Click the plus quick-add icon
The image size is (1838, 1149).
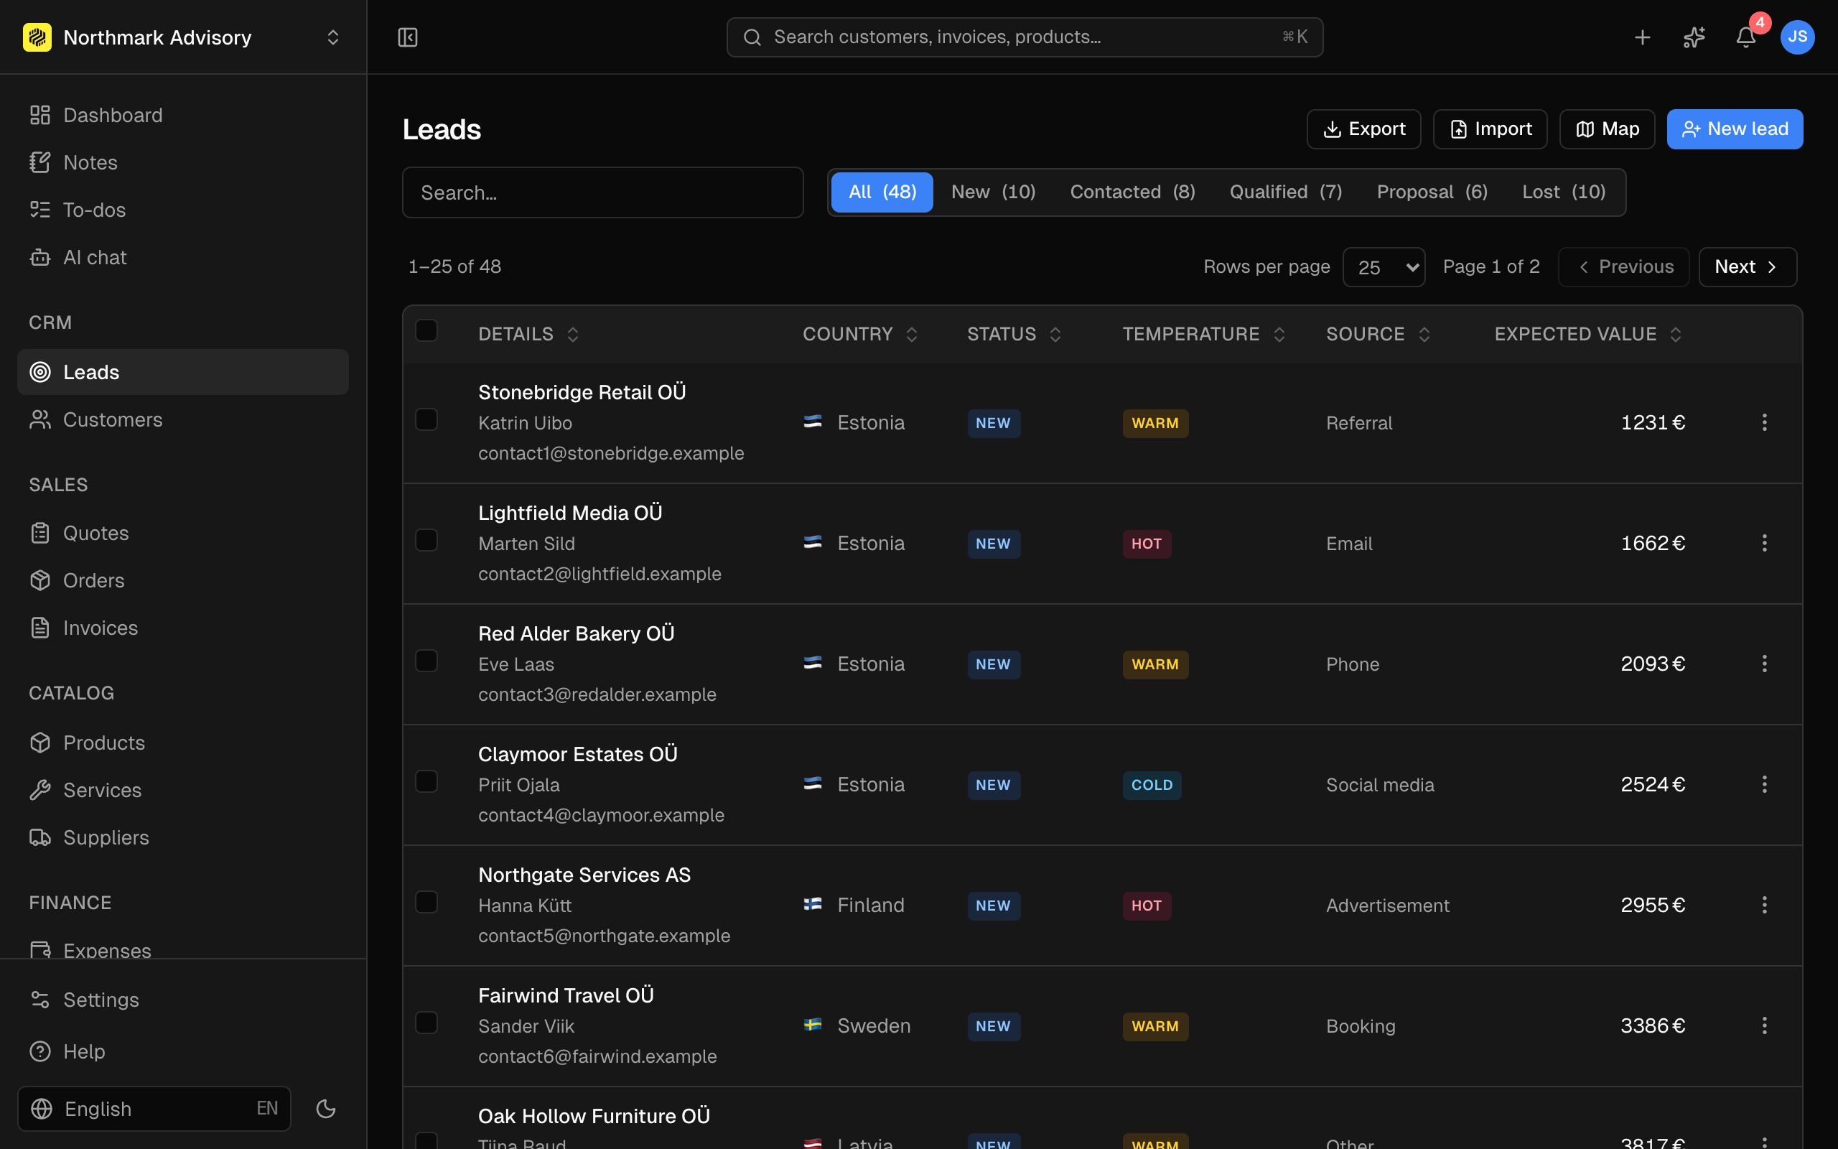tap(1642, 37)
